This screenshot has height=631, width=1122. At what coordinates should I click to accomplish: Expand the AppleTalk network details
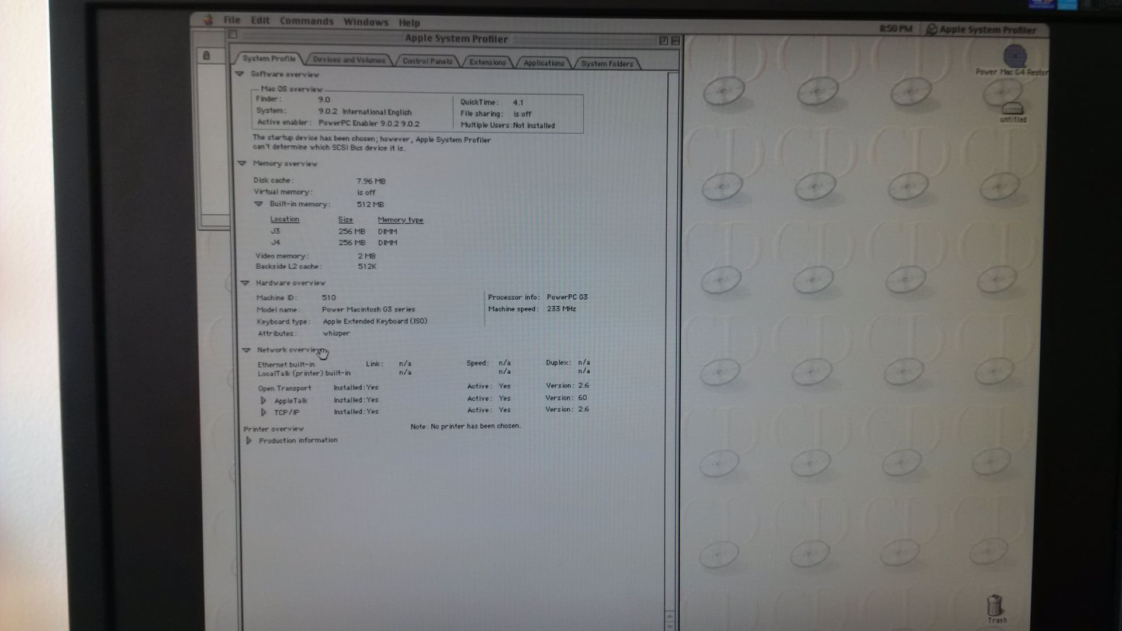tap(263, 401)
